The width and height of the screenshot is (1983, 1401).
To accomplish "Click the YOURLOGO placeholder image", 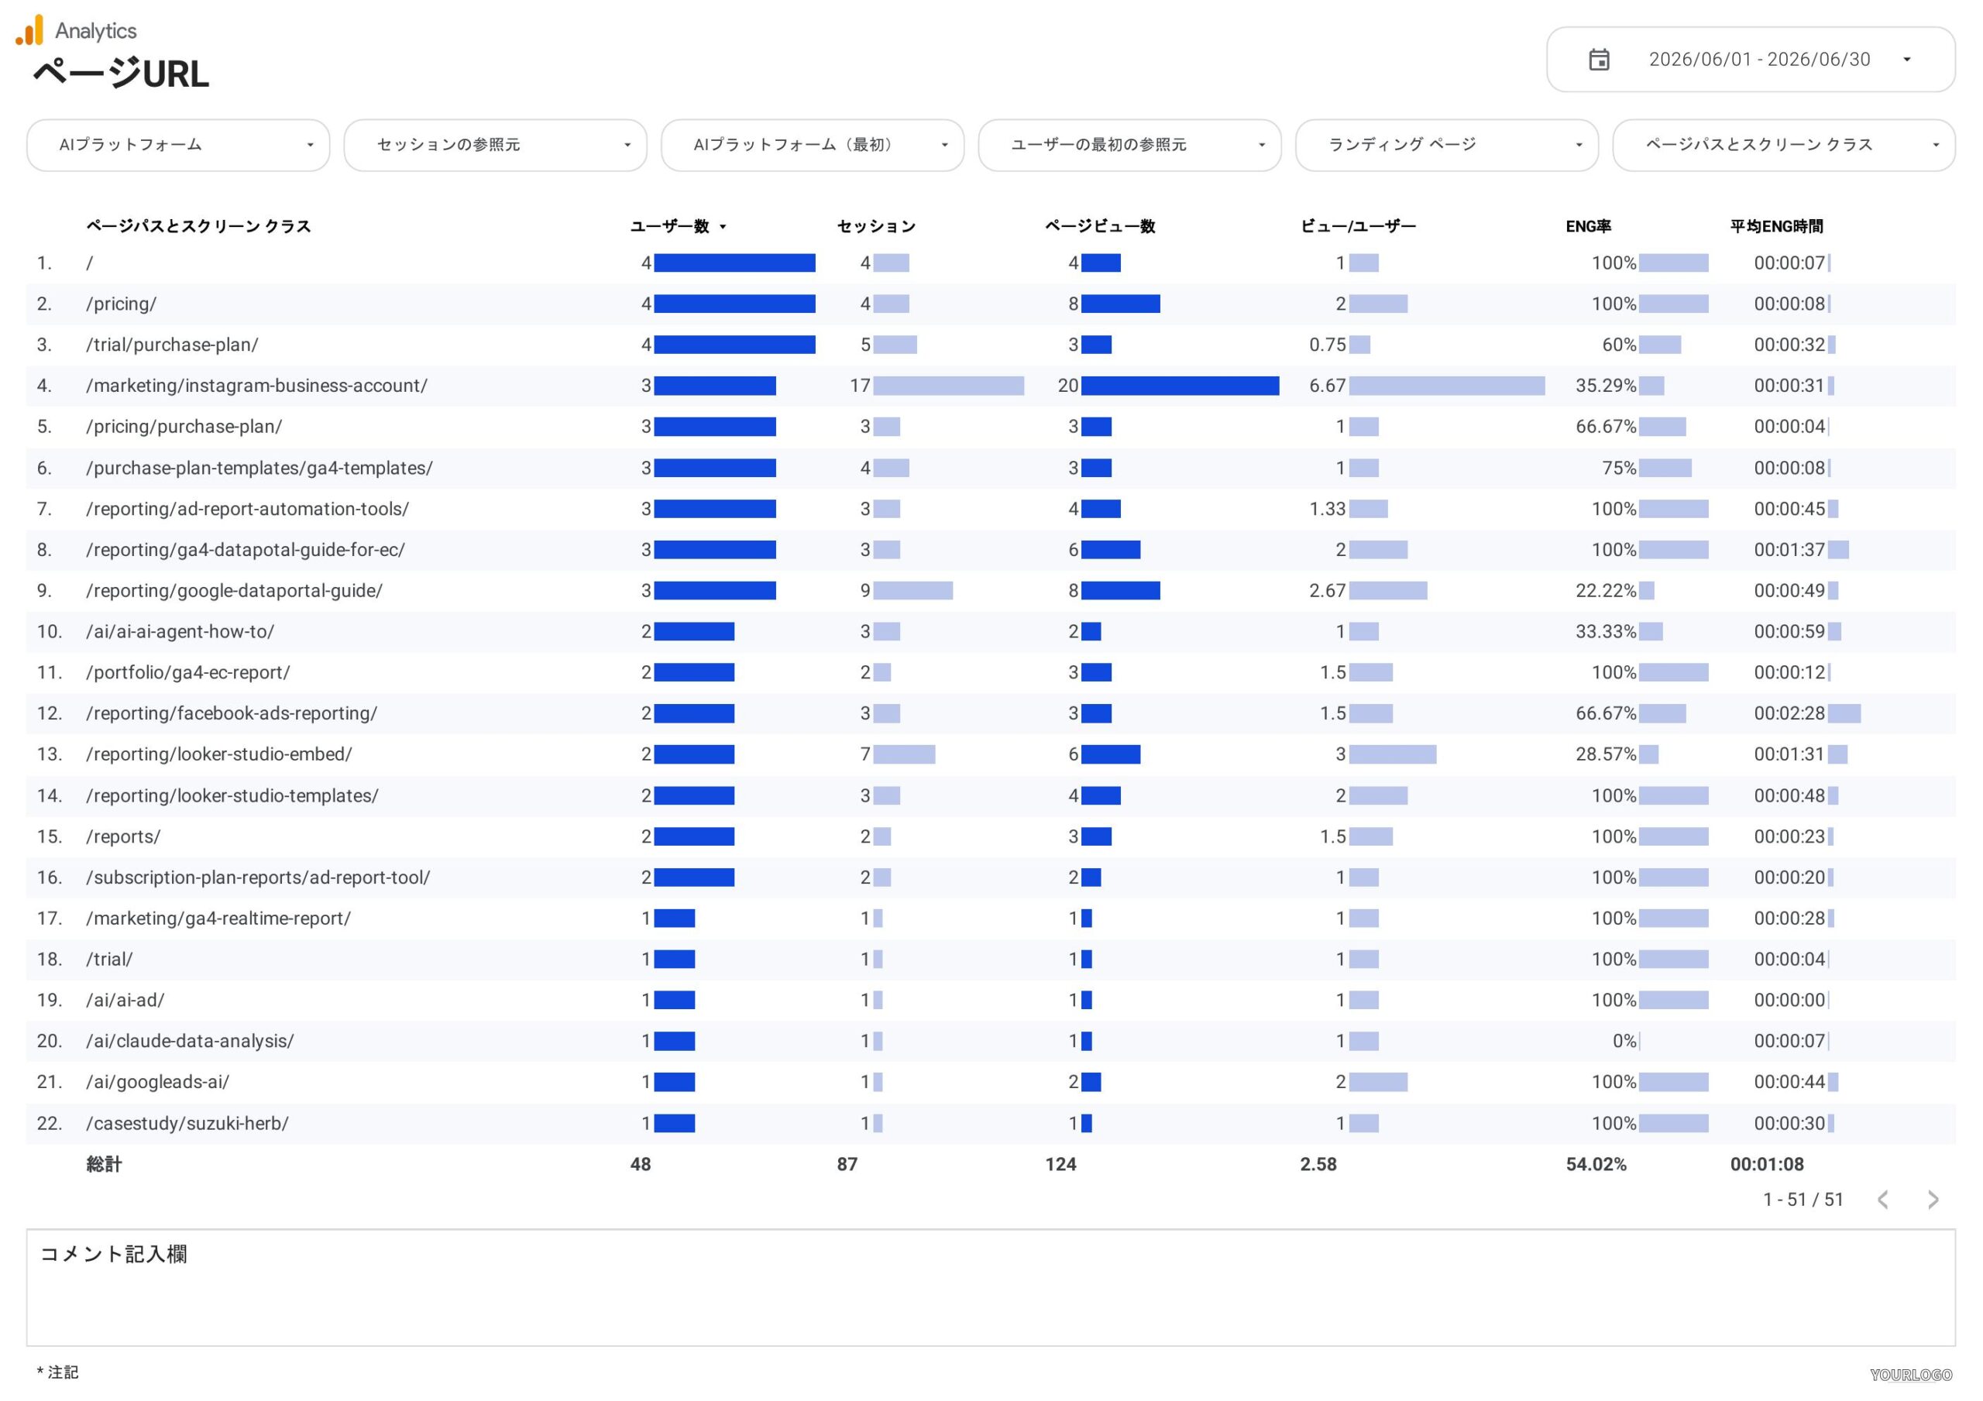I will tap(1910, 1375).
